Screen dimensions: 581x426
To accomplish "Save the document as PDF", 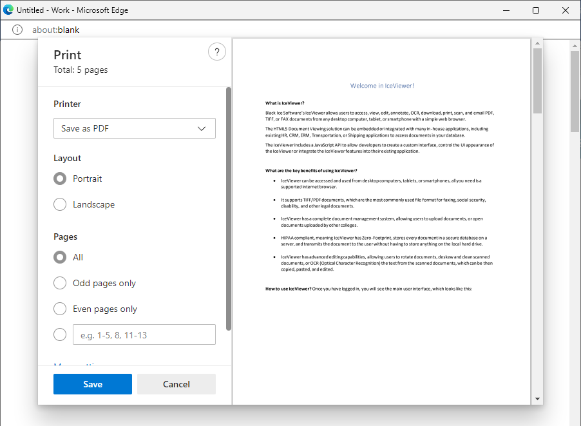I will tap(93, 384).
